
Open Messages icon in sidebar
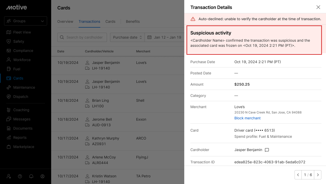[x=9, y=119]
